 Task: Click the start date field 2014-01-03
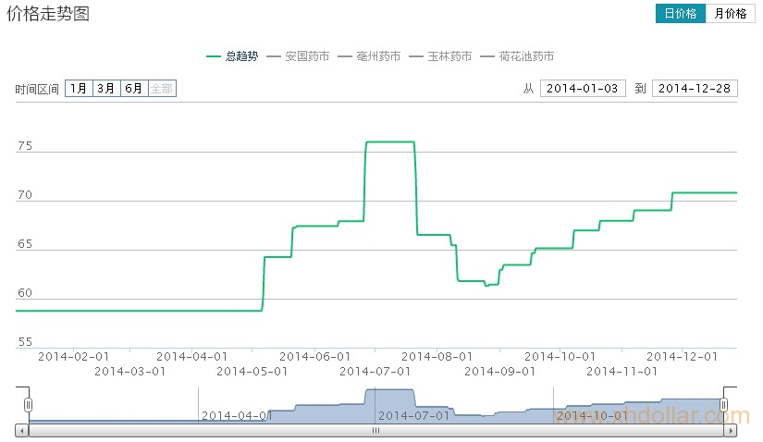[x=583, y=89]
